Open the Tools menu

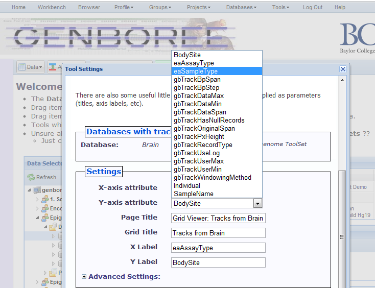280,8
